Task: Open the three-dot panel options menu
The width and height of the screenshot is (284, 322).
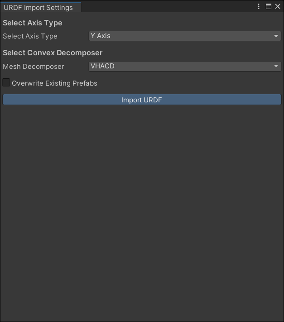Action: (x=259, y=6)
